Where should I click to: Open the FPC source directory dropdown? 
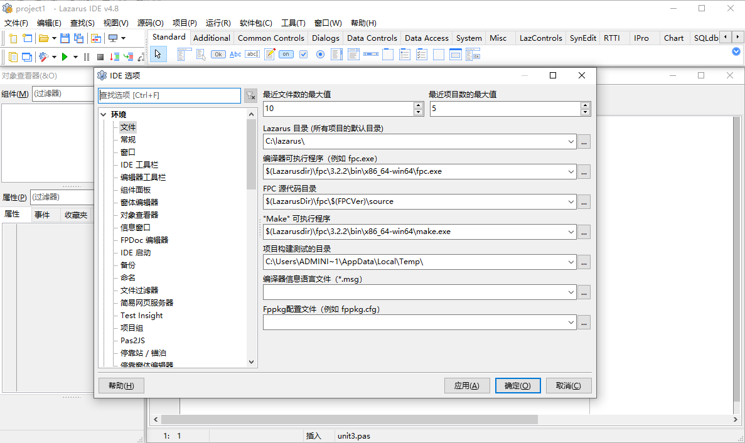[x=571, y=202]
